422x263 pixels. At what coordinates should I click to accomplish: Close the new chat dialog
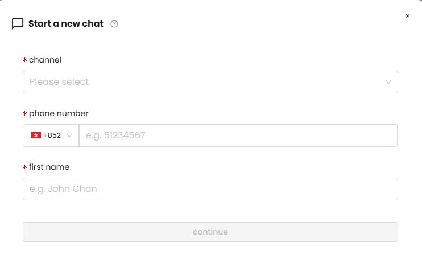(407, 16)
